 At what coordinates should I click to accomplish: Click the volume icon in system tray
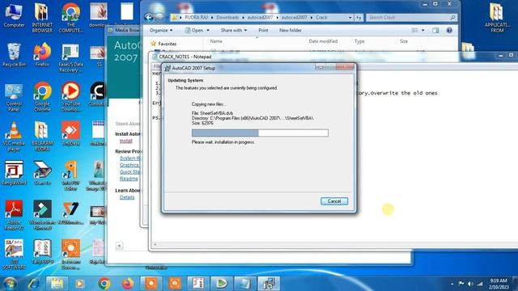[470, 284]
